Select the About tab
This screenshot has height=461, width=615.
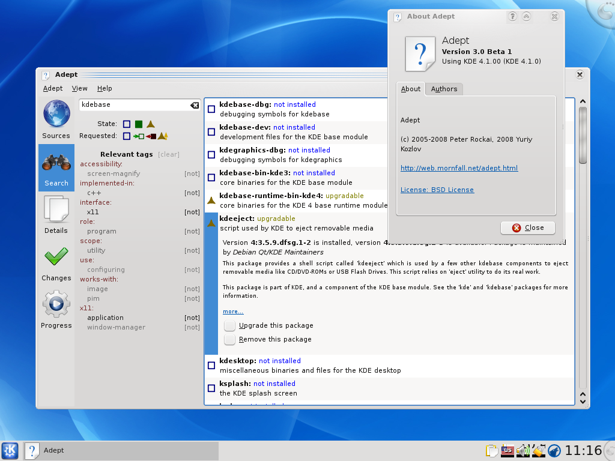pos(410,89)
